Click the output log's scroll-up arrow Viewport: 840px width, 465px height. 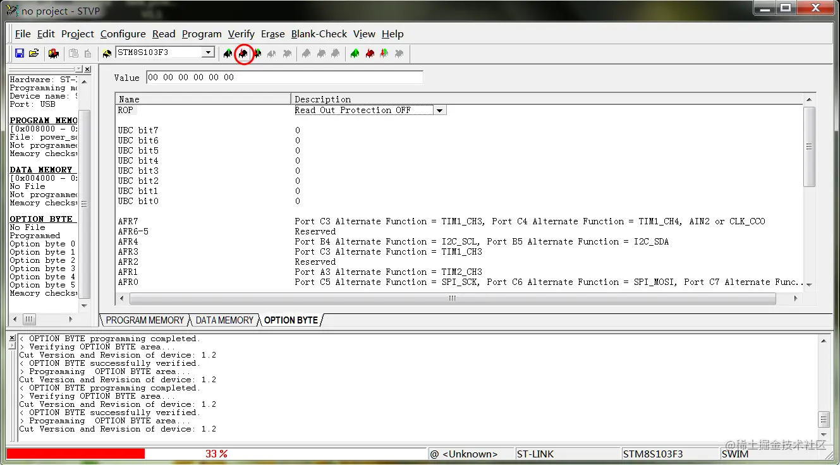pyautogui.click(x=824, y=341)
